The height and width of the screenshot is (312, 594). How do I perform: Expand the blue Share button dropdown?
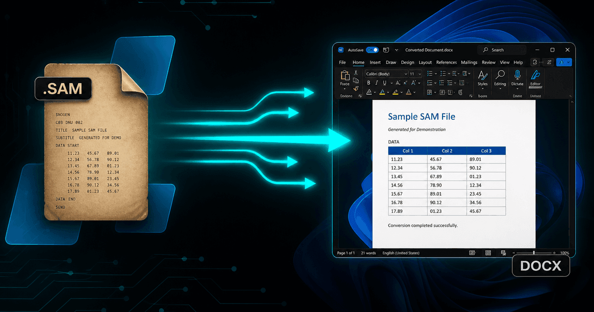[568, 62]
